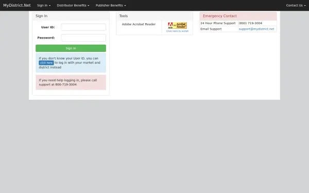
Task: Select the 'Adobe Acrobat Reader' label text
Action: tap(139, 24)
